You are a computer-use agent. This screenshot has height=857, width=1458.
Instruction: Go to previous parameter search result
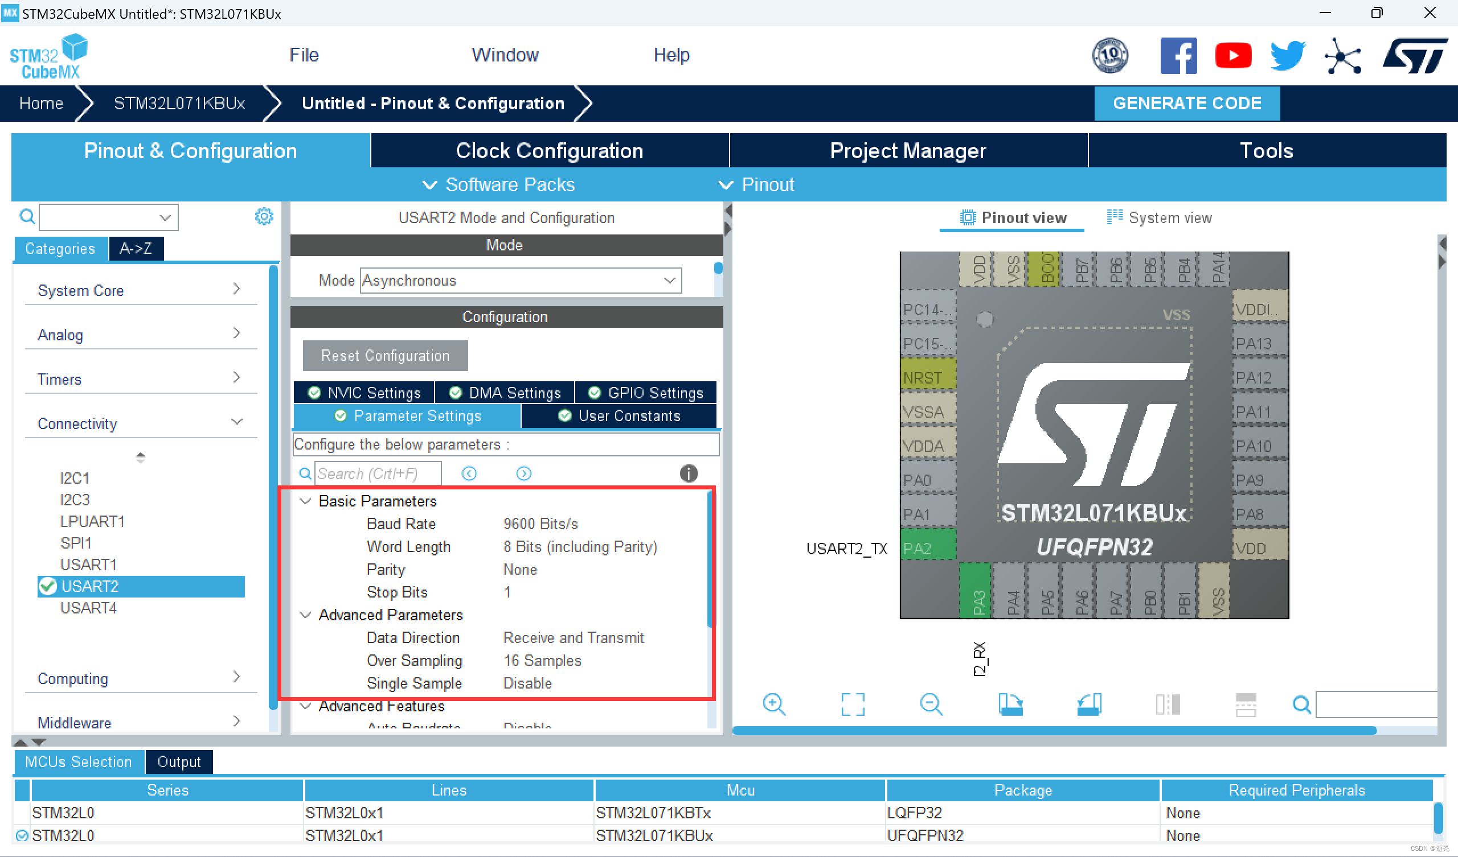pos(469,473)
